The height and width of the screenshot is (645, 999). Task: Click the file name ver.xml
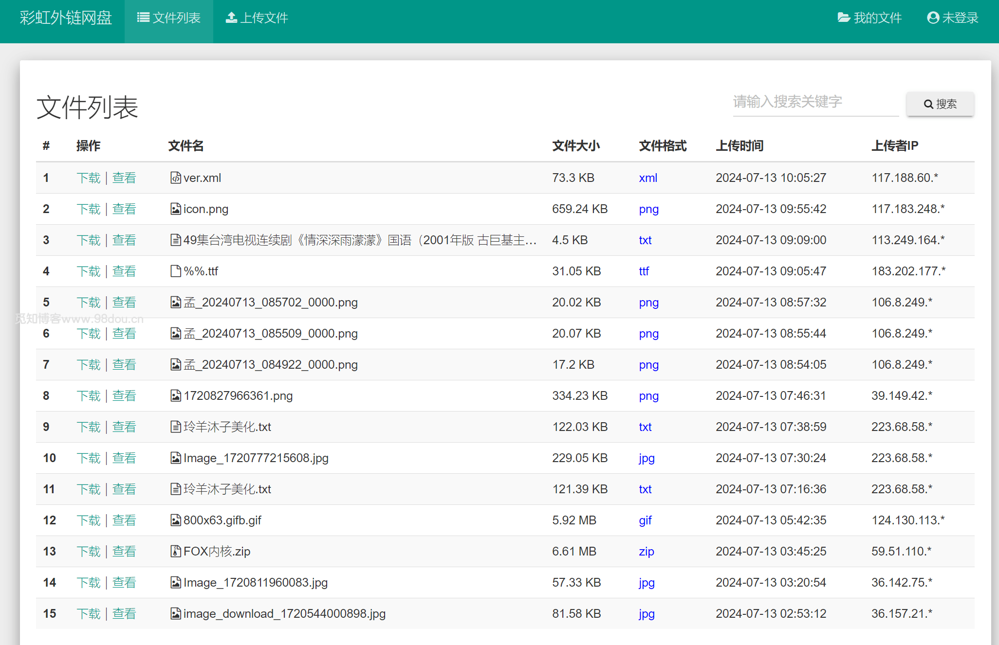tap(202, 178)
